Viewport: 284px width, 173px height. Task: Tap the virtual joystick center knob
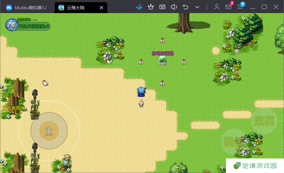point(49,131)
